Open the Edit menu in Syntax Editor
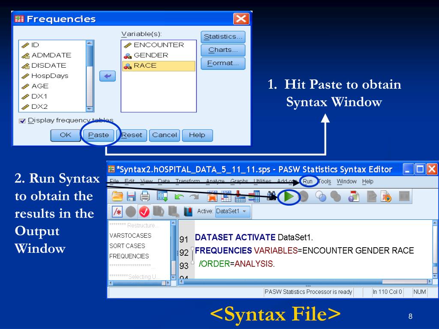Image resolution: width=439 pixels, height=329 pixels. (129, 181)
